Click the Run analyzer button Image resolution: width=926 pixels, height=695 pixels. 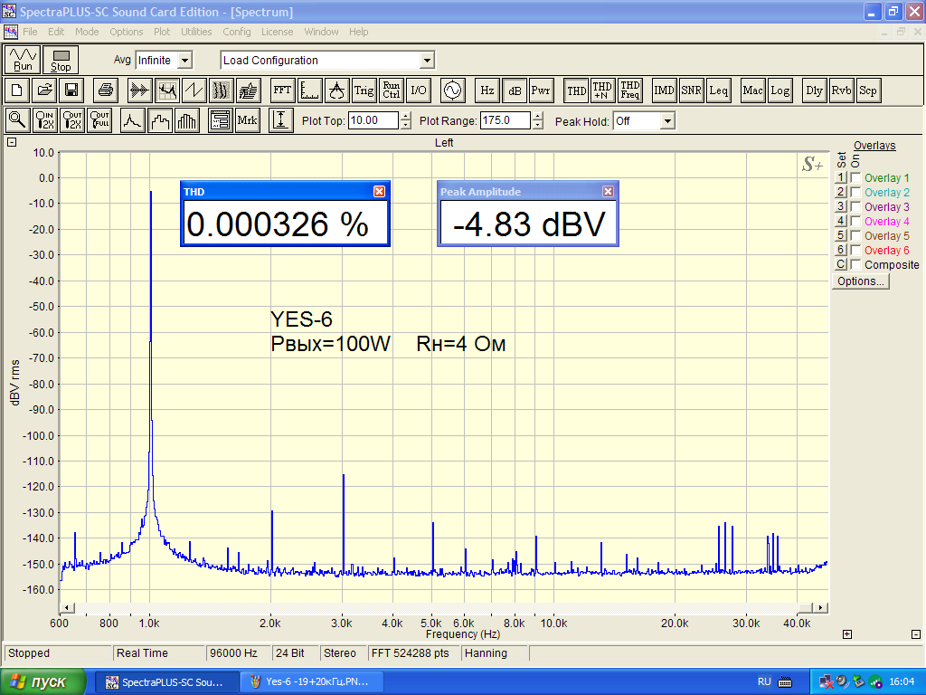click(23, 60)
